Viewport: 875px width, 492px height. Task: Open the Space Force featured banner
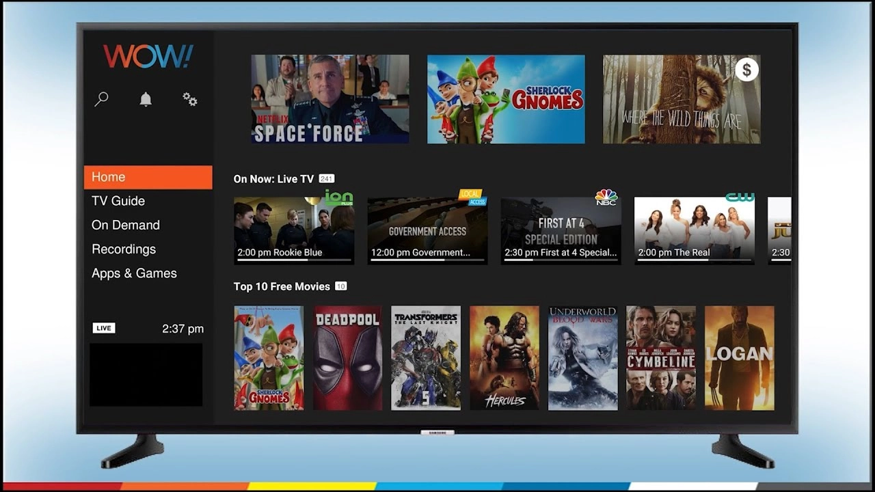pos(330,99)
